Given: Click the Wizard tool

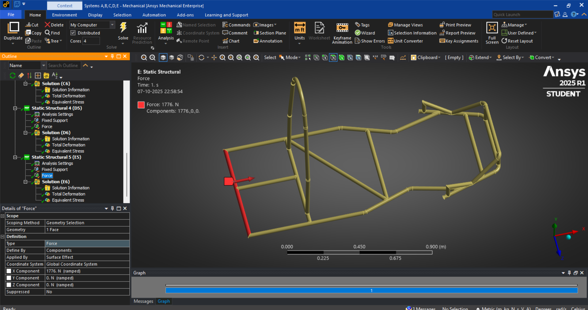Looking at the screenshot, I should click(x=365, y=33).
